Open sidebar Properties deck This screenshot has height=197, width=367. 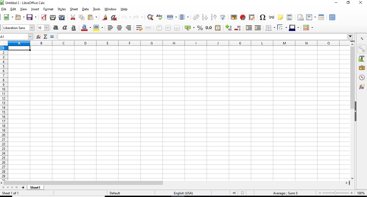point(362,49)
